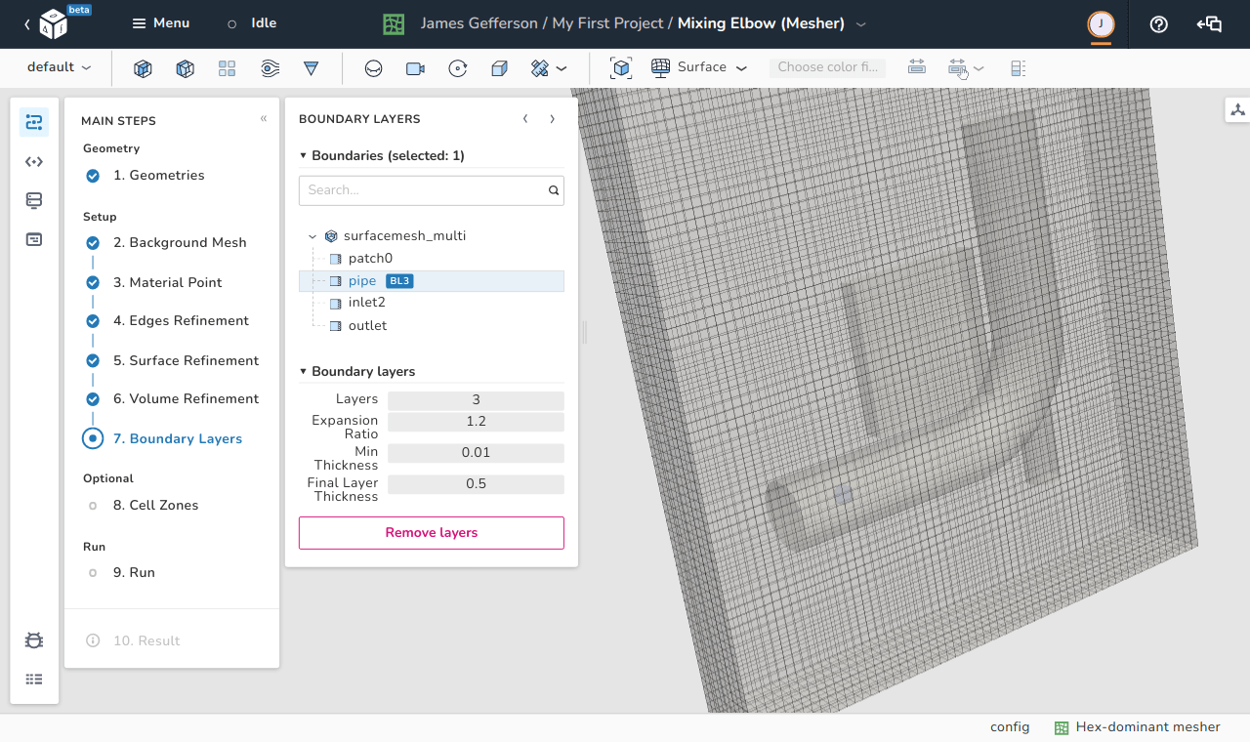Click the 3D box view icon

coord(499,68)
